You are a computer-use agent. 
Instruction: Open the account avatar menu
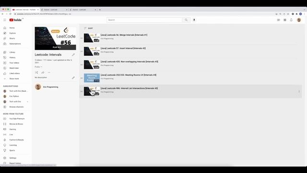(299, 20)
